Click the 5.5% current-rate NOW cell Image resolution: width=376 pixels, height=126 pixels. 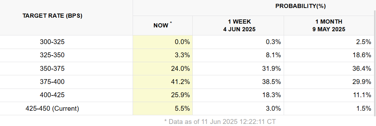pos(162,109)
